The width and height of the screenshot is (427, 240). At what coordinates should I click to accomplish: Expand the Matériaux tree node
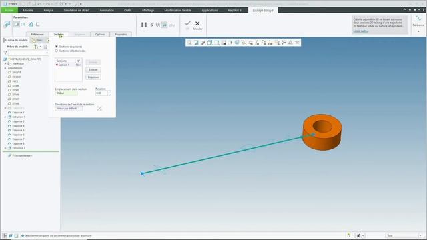pos(5,64)
